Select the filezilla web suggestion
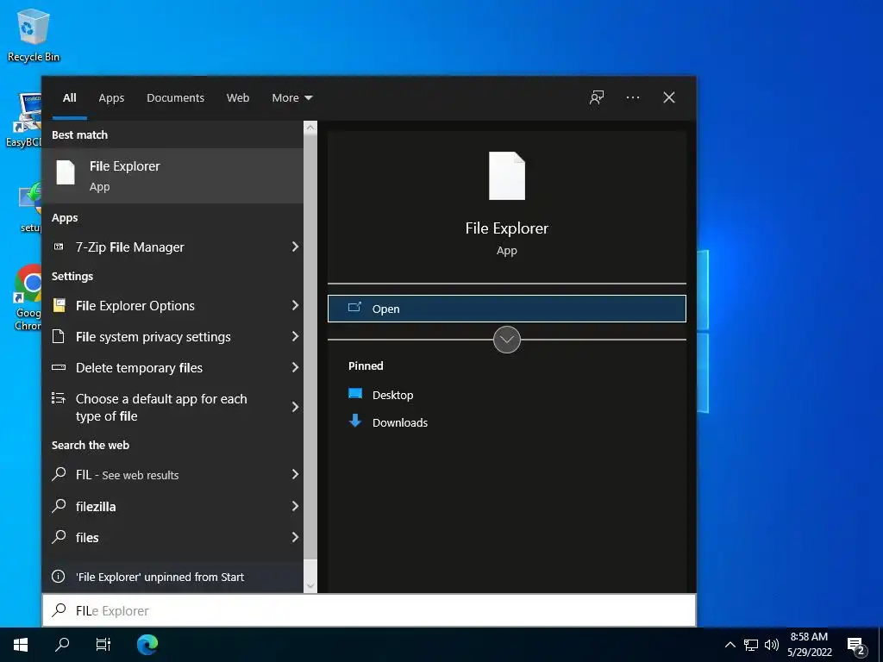This screenshot has height=662, width=883. (x=172, y=506)
